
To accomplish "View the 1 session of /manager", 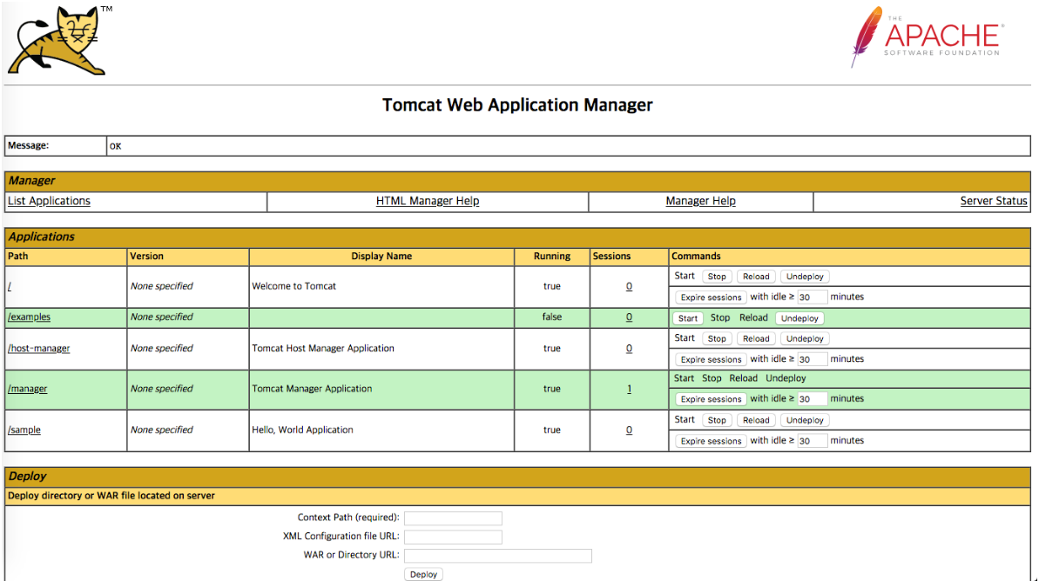I will tap(629, 389).
